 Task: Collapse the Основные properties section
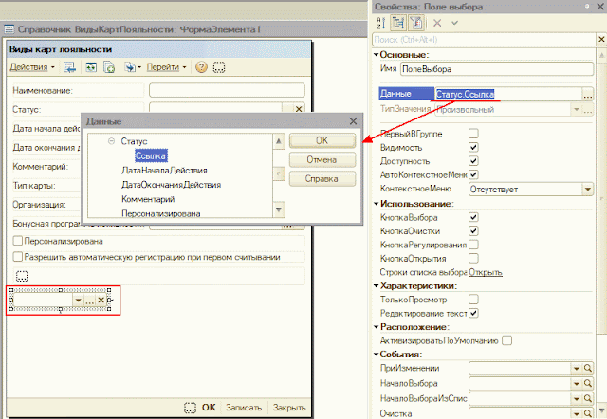click(x=376, y=55)
